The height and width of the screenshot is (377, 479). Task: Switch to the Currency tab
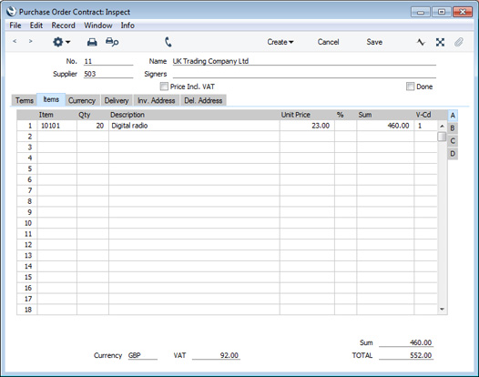(82, 100)
